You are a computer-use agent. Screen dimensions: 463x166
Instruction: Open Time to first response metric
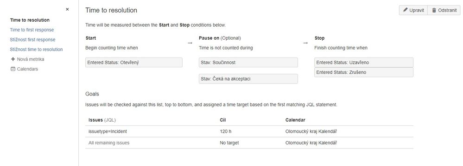coord(32,30)
